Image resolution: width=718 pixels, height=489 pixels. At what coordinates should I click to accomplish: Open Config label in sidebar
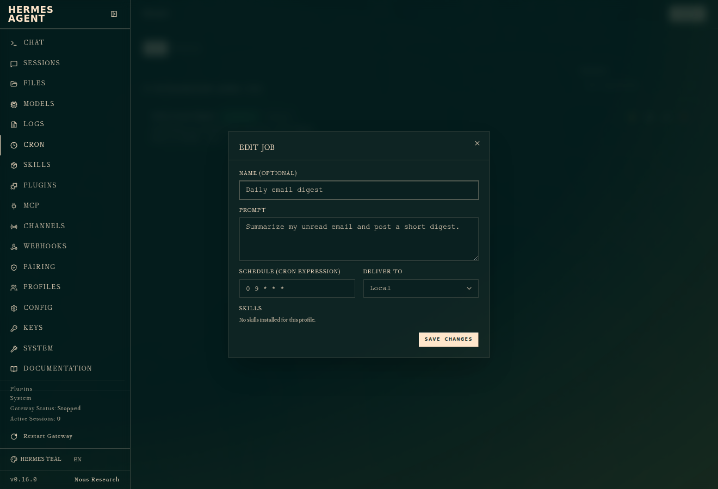click(38, 308)
